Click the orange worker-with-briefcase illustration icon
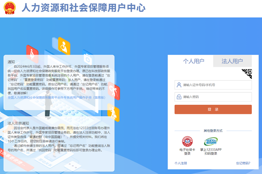This screenshot has height=174, width=262. 113,112
